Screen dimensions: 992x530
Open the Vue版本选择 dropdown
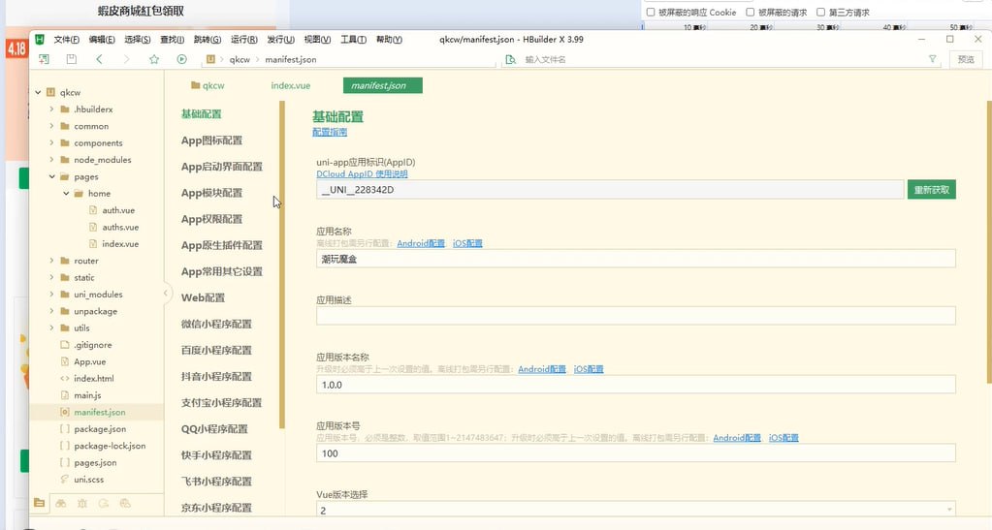(x=635, y=510)
